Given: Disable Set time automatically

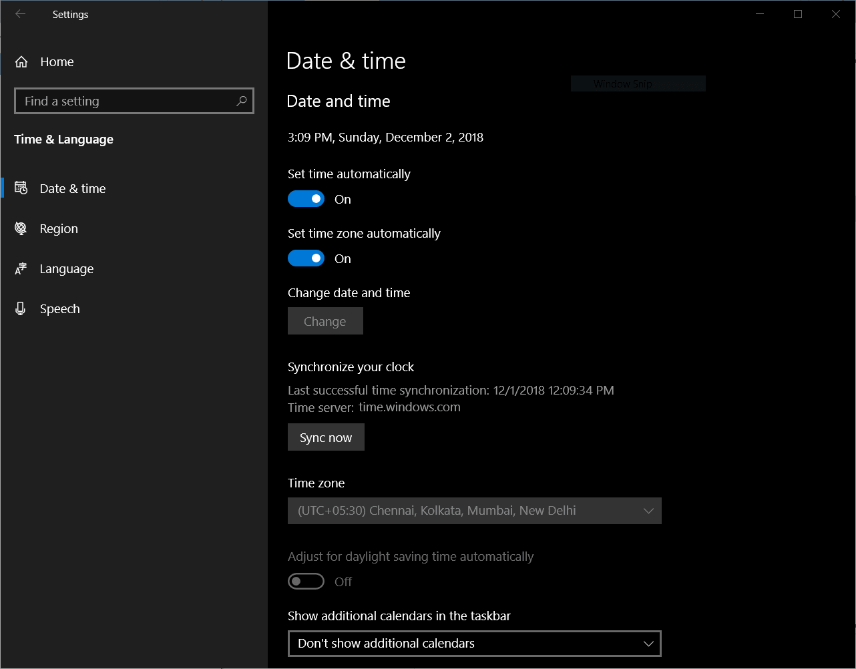Looking at the screenshot, I should coord(306,198).
